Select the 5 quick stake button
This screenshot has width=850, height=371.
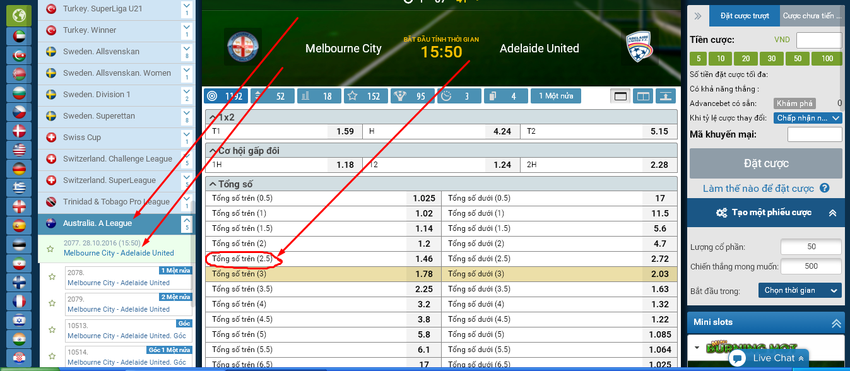pyautogui.click(x=698, y=59)
